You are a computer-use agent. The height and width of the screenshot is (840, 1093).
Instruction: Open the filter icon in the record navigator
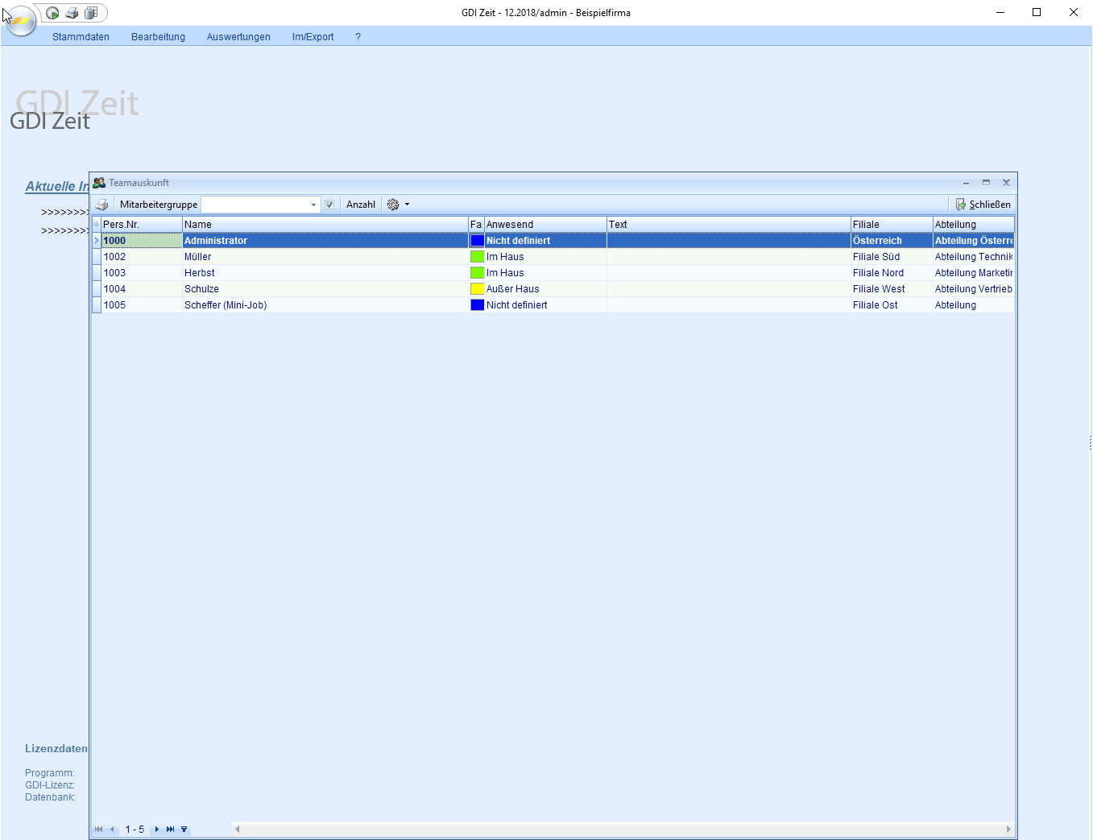184,830
